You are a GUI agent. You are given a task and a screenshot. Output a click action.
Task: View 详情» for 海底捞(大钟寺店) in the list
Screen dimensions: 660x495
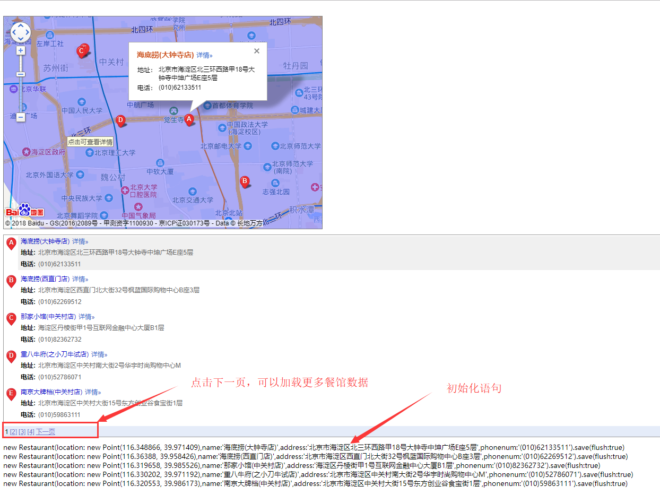80,241
